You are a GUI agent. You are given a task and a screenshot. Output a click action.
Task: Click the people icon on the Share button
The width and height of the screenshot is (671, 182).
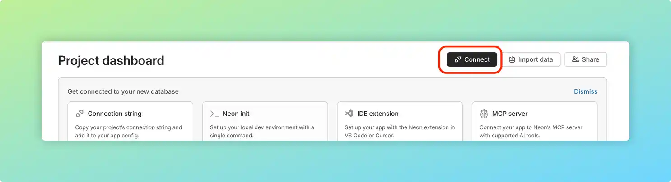(x=575, y=59)
